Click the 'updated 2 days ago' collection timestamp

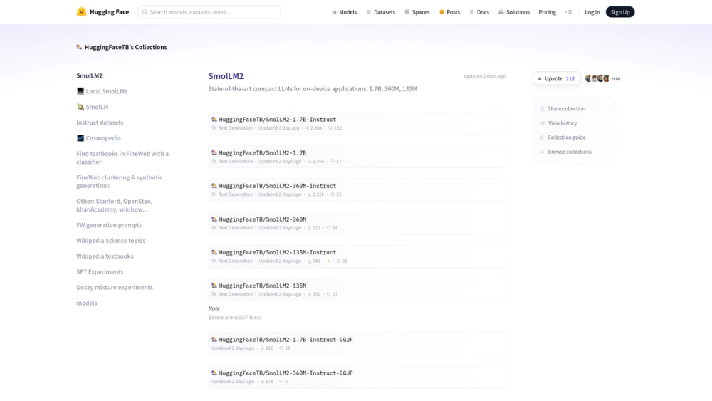click(484, 76)
